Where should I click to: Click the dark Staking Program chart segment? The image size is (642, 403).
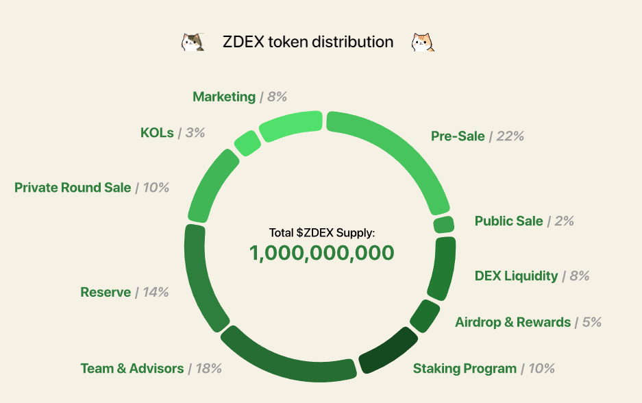(387, 351)
